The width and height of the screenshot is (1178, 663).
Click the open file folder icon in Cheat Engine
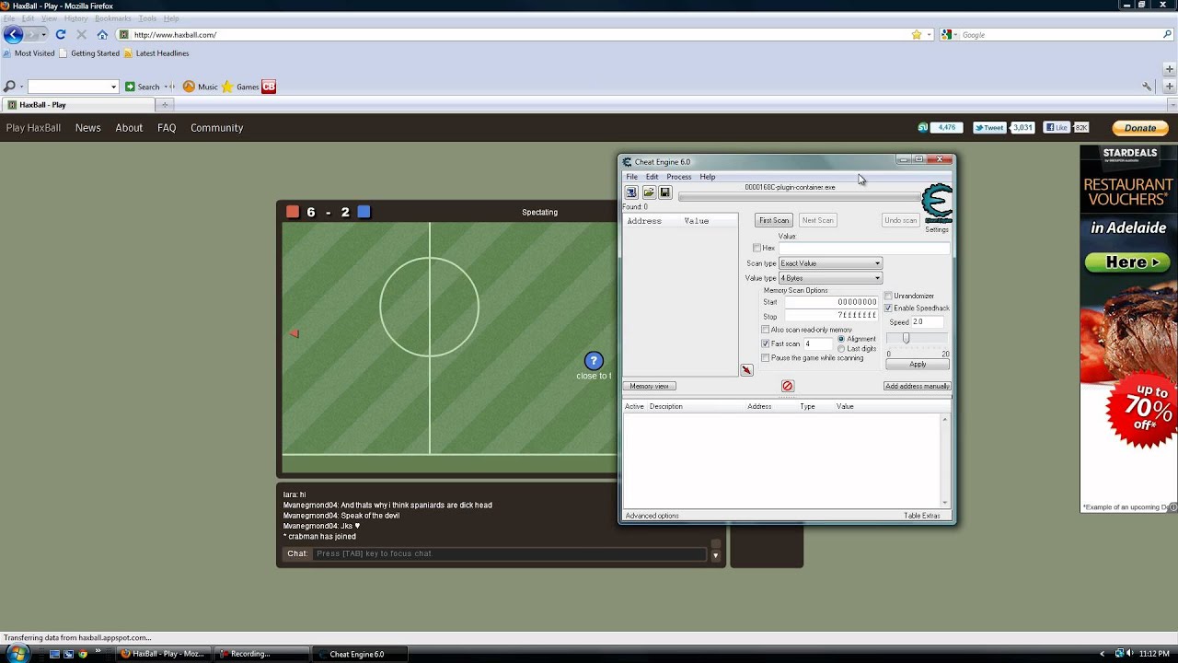648,192
